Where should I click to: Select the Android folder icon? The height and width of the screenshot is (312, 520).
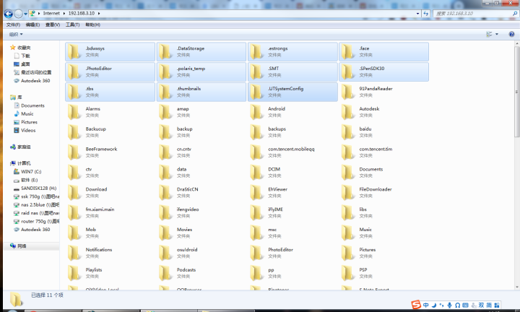click(x=256, y=112)
